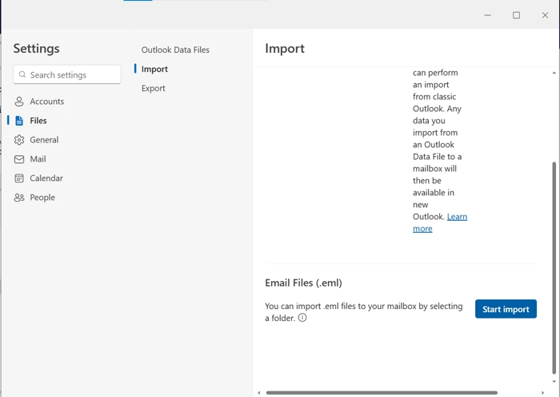The height and width of the screenshot is (397, 560).
Task: Click the scroll left arrow
Action: tap(259, 393)
